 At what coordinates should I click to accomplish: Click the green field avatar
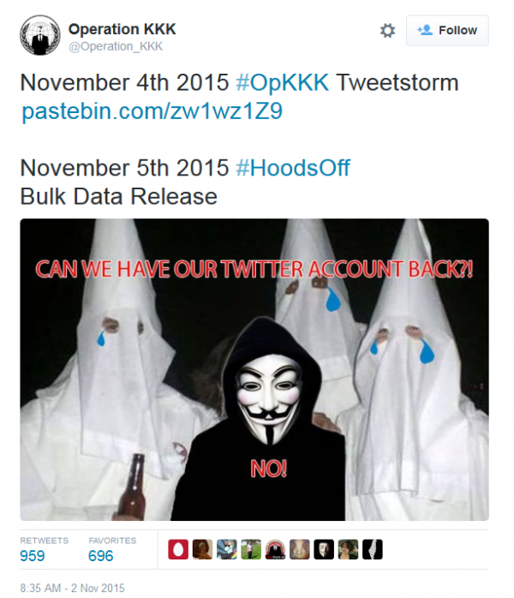[x=251, y=549]
